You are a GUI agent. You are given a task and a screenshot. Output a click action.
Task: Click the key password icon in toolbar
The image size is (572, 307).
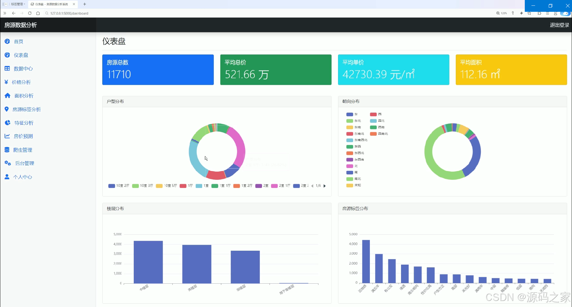tap(513, 13)
